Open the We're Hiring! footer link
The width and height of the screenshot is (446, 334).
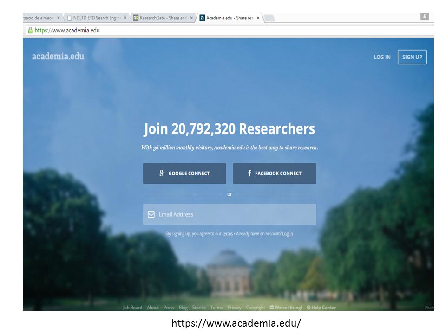(286, 308)
